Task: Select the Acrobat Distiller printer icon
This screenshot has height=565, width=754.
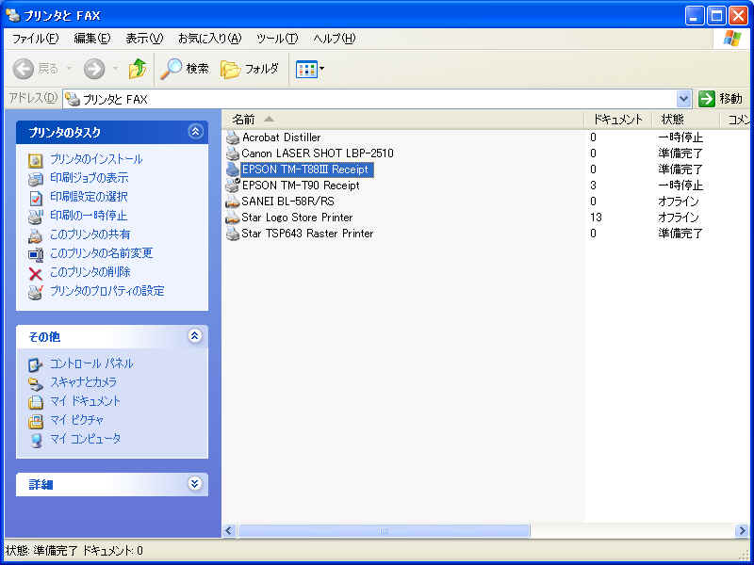Action: (233, 137)
